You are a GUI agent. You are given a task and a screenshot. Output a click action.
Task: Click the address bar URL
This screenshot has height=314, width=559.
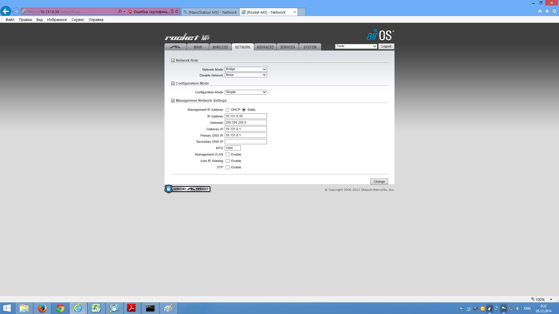54,12
